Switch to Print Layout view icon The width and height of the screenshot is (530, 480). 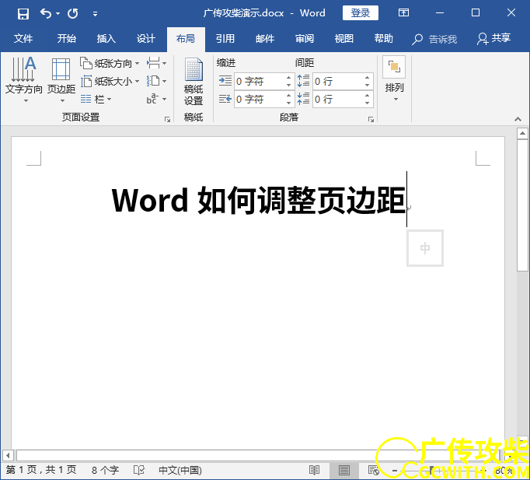(x=344, y=470)
